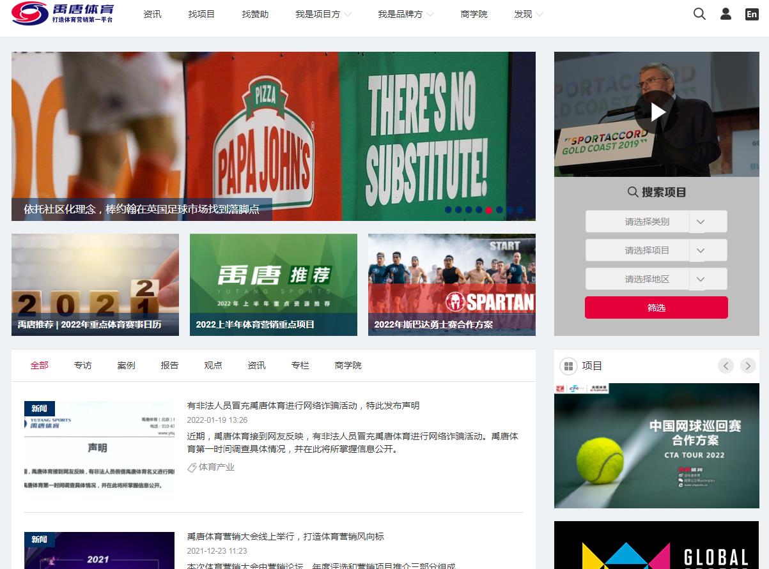Click the date 2022-01-19 13:26
This screenshot has height=569, width=769.
pyautogui.click(x=217, y=420)
